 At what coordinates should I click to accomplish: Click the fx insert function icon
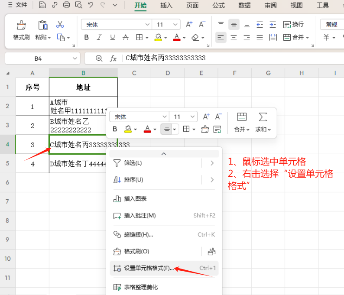113,58
